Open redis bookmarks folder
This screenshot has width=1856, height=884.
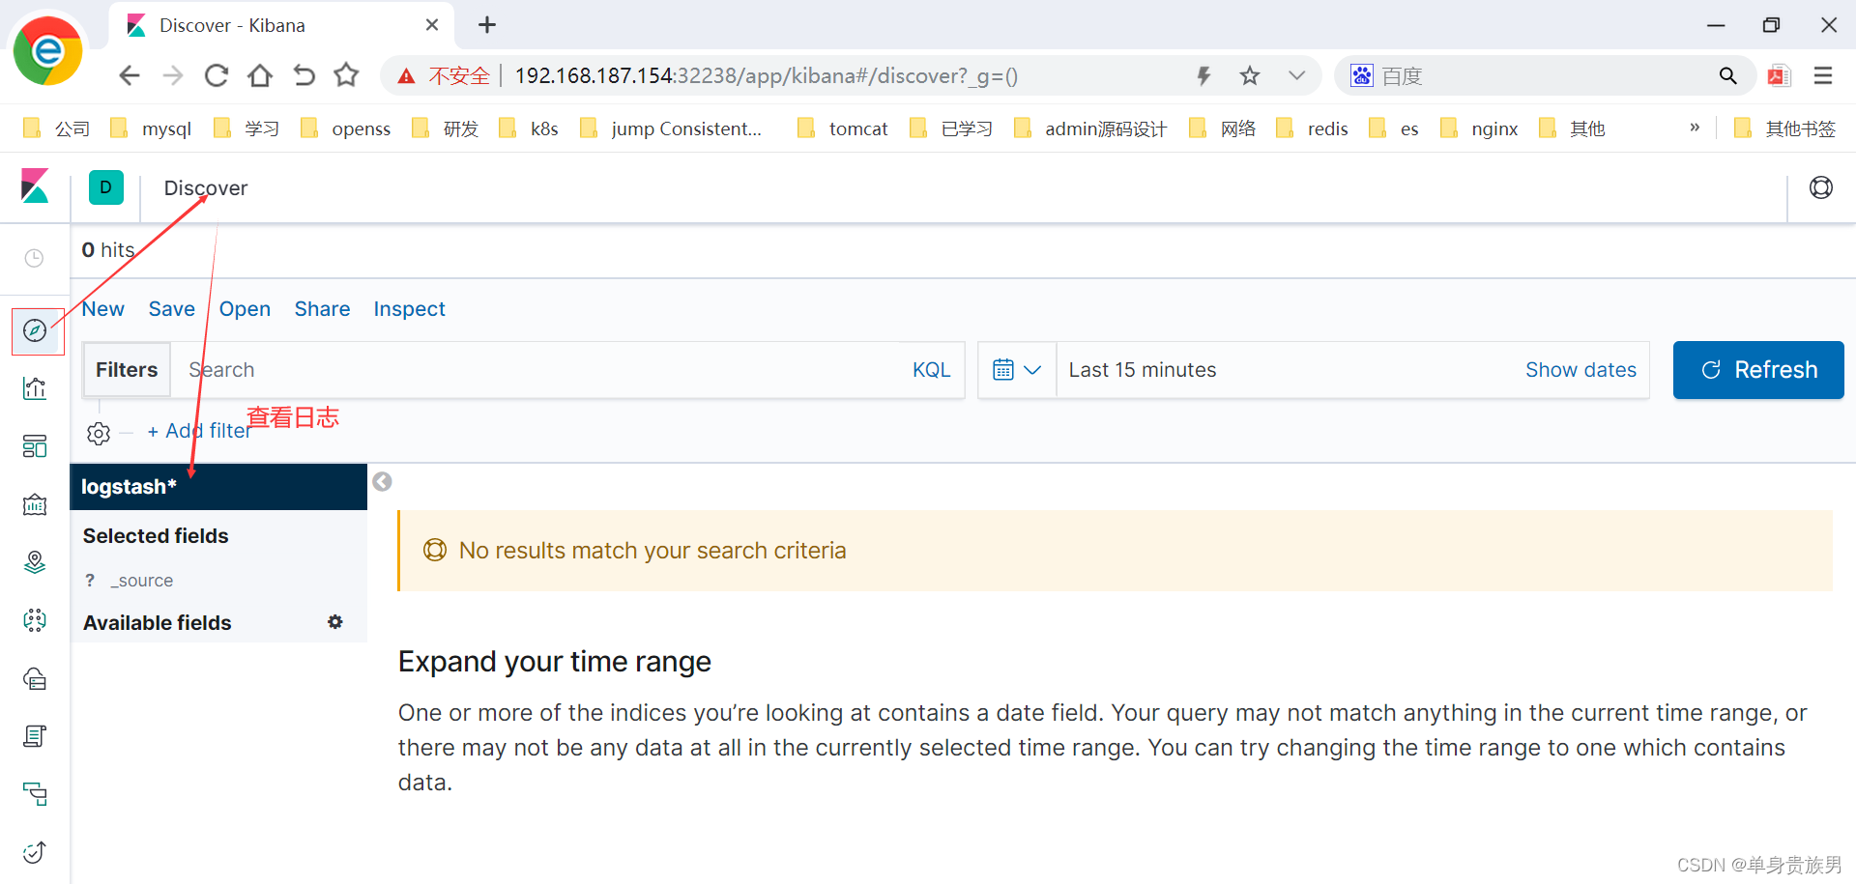click(x=1312, y=128)
